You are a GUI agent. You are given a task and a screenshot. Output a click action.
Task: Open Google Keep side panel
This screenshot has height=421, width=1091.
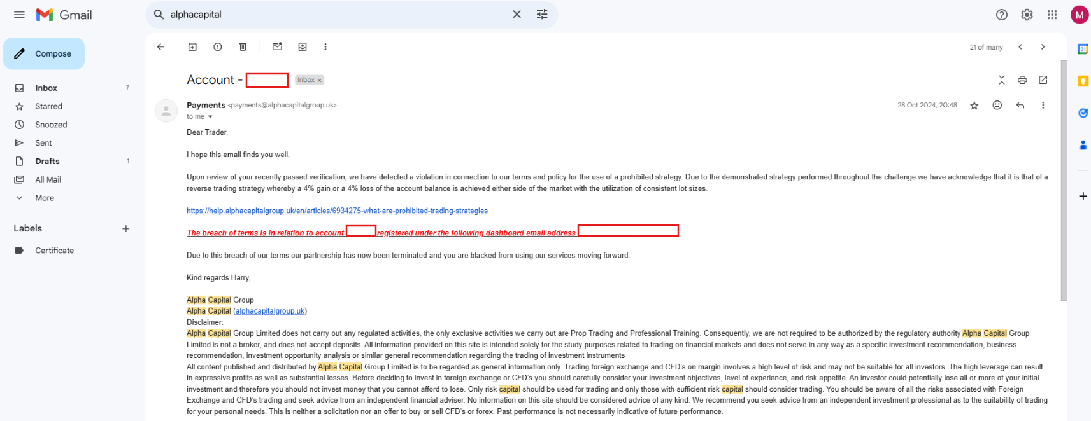pyautogui.click(x=1082, y=81)
